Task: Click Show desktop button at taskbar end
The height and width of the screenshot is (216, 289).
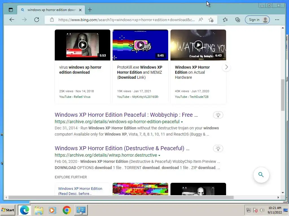Action: 286,210
